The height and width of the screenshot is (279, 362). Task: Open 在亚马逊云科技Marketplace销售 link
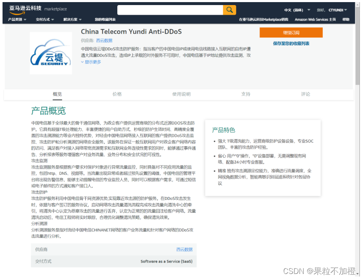pyautogui.click(x=263, y=20)
